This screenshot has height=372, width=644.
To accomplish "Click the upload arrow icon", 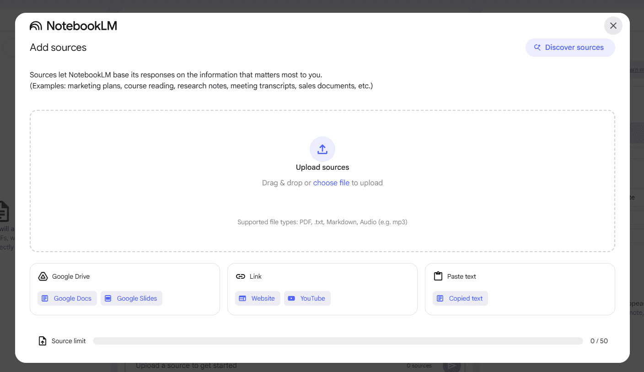I will 322,149.
